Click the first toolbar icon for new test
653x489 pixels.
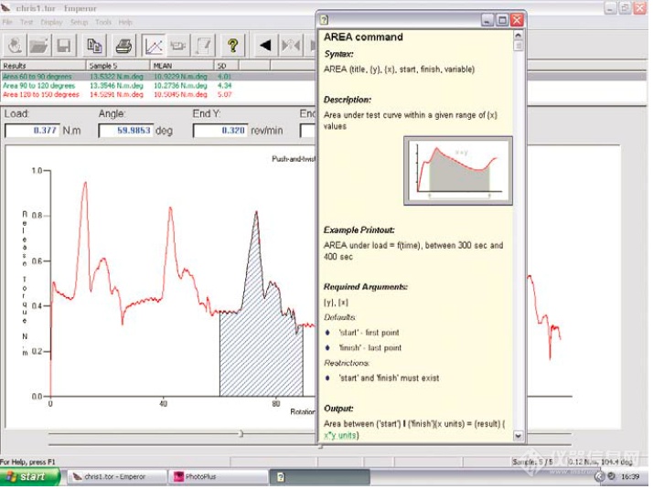pyautogui.click(x=16, y=45)
